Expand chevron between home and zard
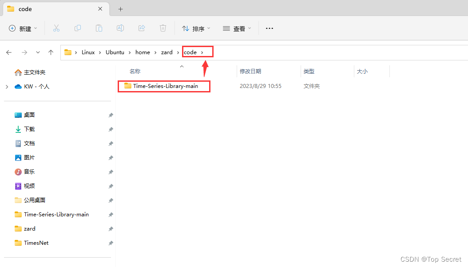468x267 pixels. [155, 52]
